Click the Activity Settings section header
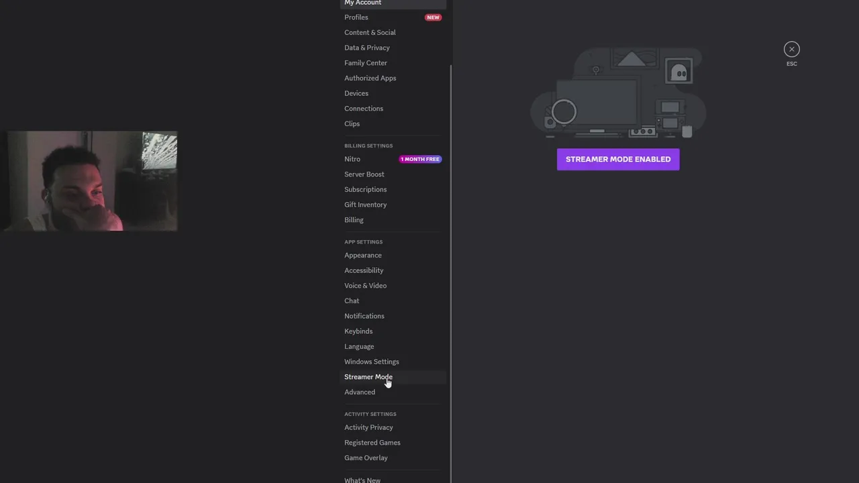The height and width of the screenshot is (483, 859). tap(370, 414)
